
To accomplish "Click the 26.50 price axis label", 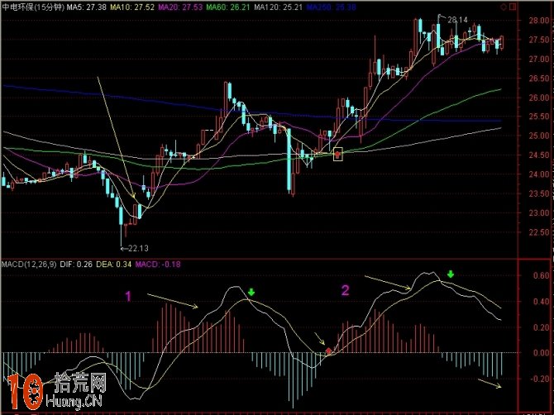I will click(x=539, y=78).
